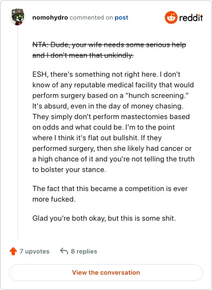Click the curved reply arrow icon
Image resolution: width=212 pixels, height=290 pixels.
(64, 251)
